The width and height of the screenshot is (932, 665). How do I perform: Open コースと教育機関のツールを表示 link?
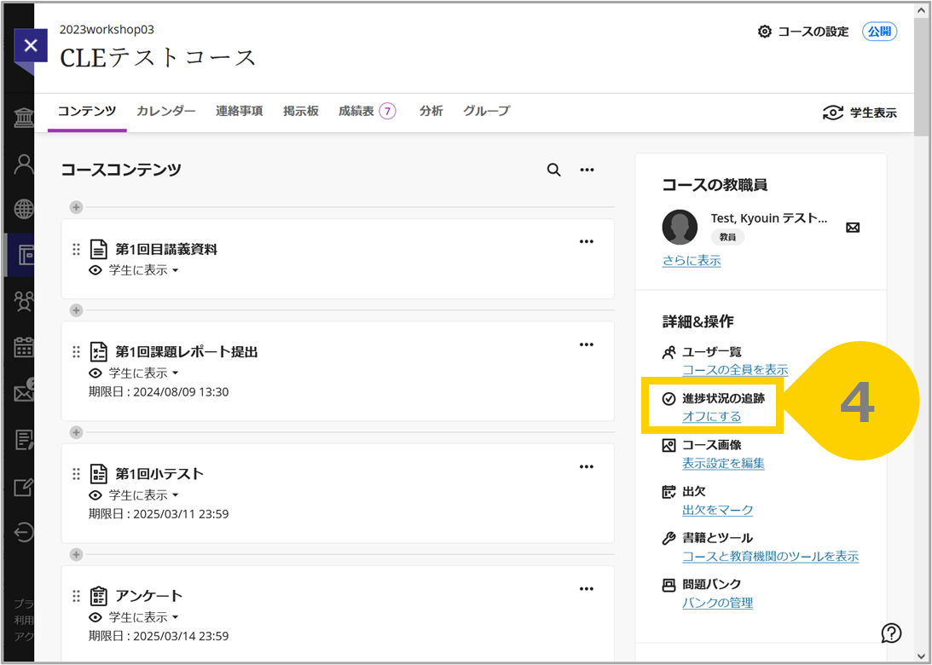(x=770, y=556)
